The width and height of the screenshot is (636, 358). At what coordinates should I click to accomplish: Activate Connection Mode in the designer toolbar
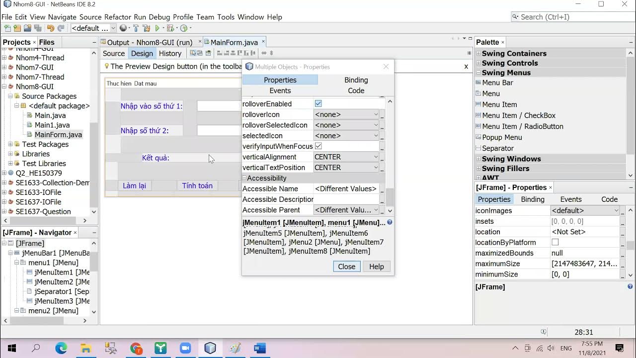click(200, 53)
